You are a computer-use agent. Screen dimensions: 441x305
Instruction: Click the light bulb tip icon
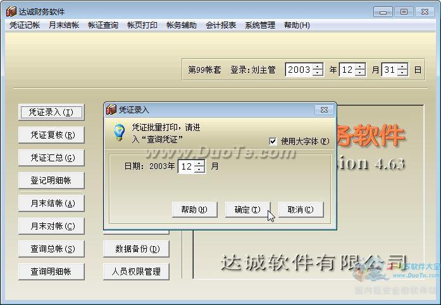[119, 132]
